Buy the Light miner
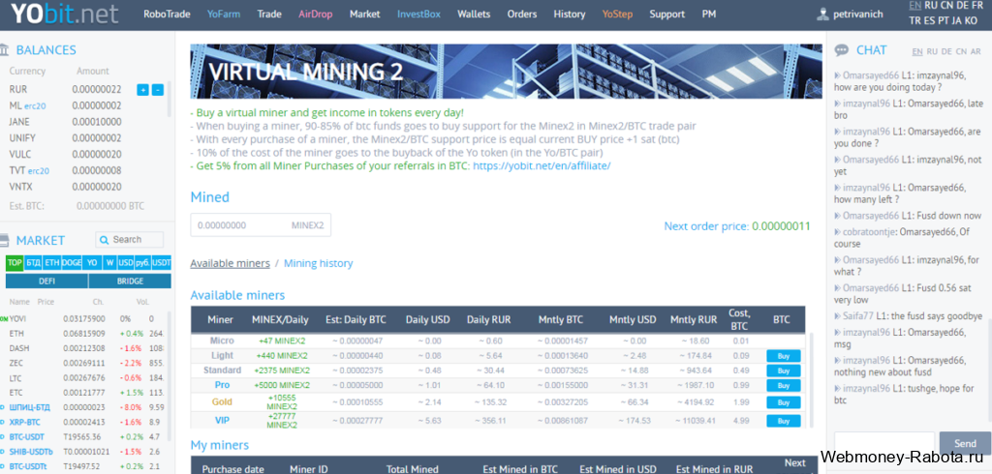The image size is (992, 474). point(783,356)
